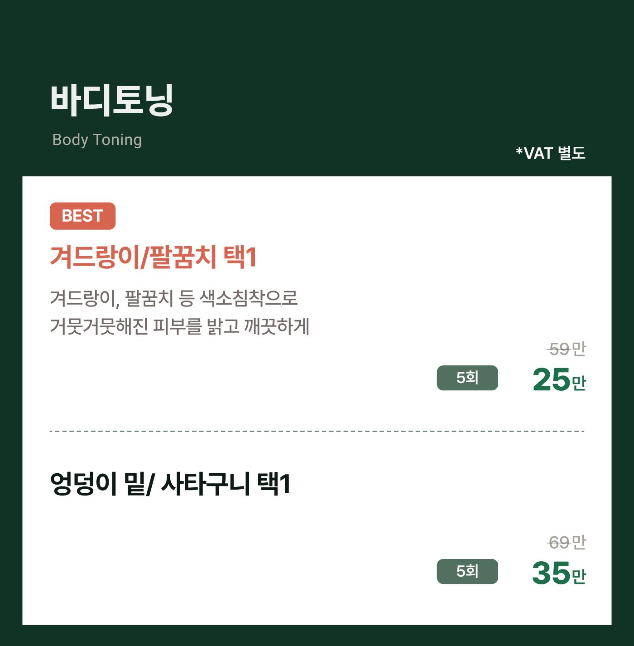
Task: Click the crossed-out 69만 price
Action: point(567,542)
